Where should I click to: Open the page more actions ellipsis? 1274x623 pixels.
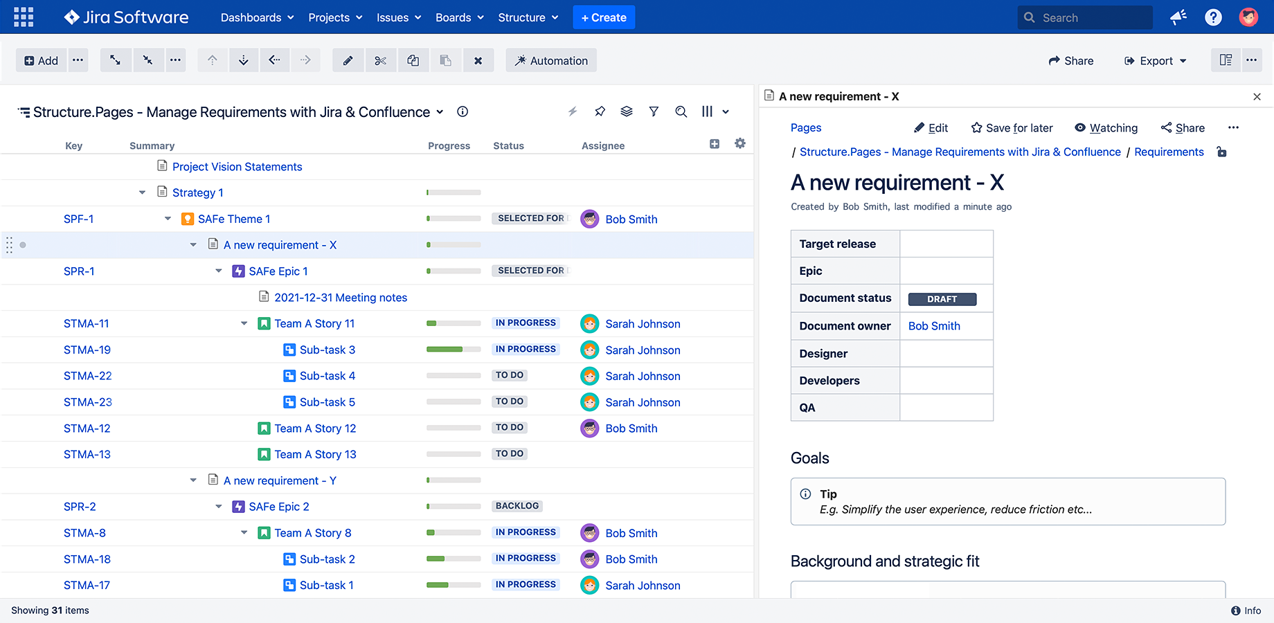1233,127
